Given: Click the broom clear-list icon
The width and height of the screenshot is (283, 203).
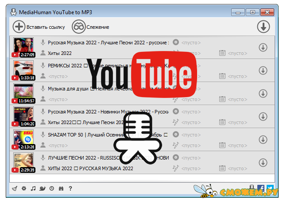Looking at the screenshot, I should click(15, 188).
